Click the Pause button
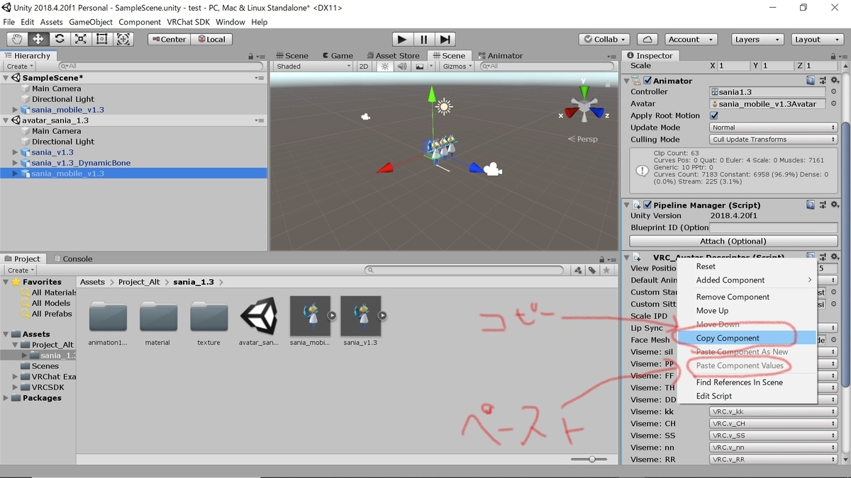 click(x=423, y=39)
